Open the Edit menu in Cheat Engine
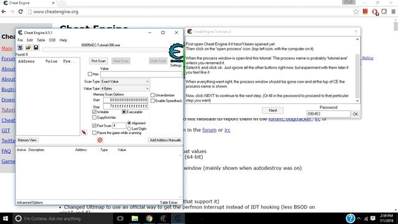The width and height of the screenshot is (398, 224). [x=30, y=40]
